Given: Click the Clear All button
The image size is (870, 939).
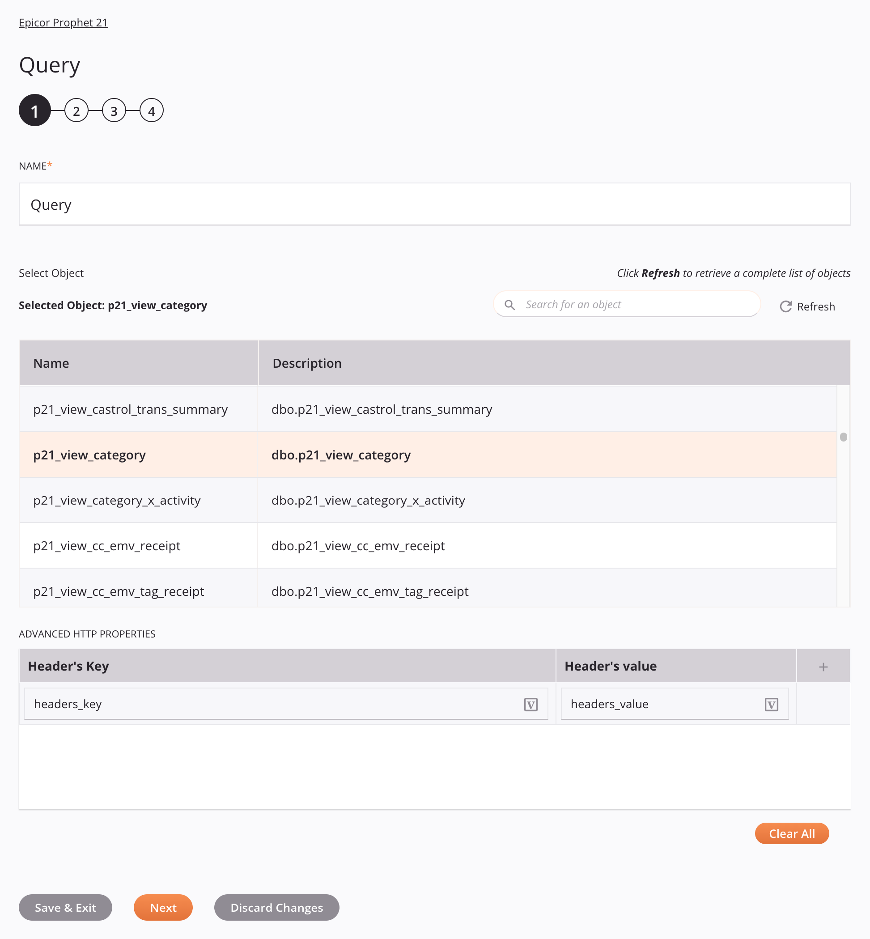Looking at the screenshot, I should point(792,833).
